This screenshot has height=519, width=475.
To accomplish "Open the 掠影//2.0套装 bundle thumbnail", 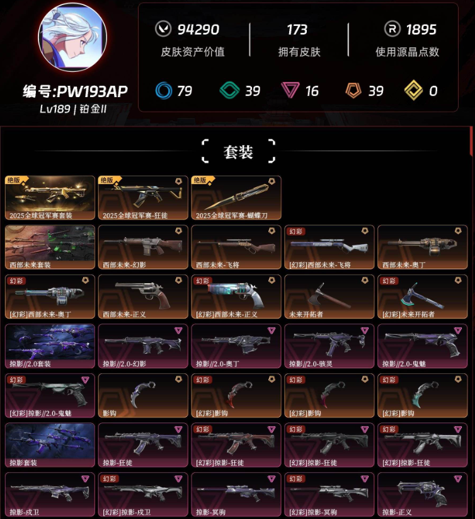I will tap(50, 346).
